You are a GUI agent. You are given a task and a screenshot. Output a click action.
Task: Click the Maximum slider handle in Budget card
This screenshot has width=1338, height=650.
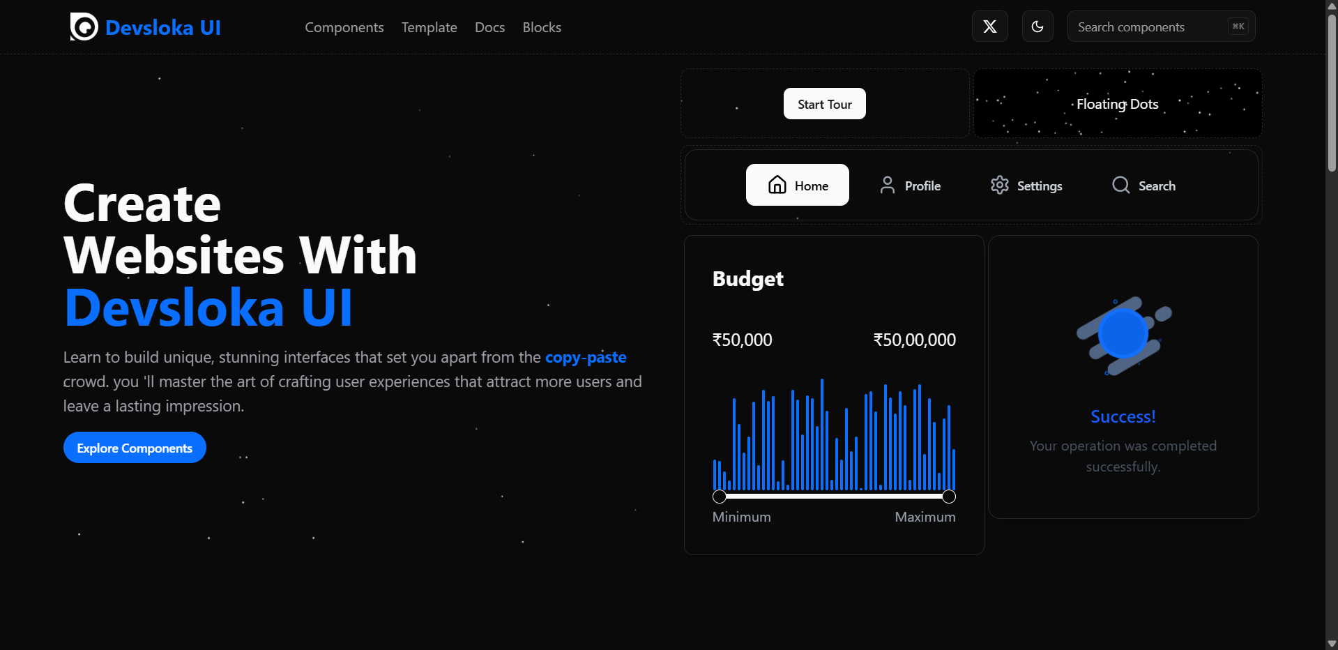pyautogui.click(x=948, y=496)
